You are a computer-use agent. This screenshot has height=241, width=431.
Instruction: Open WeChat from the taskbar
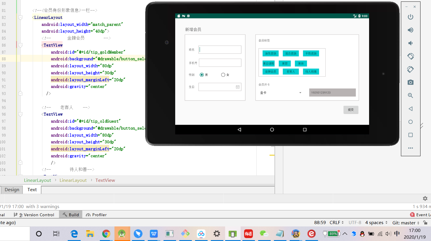pyautogui.click(x=264, y=234)
